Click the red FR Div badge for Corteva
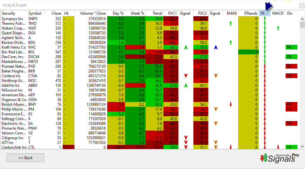 [x=291, y=76]
